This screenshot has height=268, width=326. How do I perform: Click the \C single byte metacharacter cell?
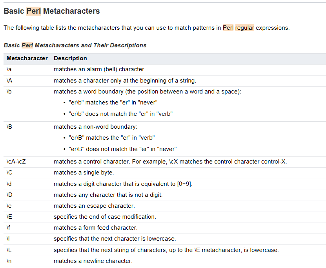tap(10, 173)
